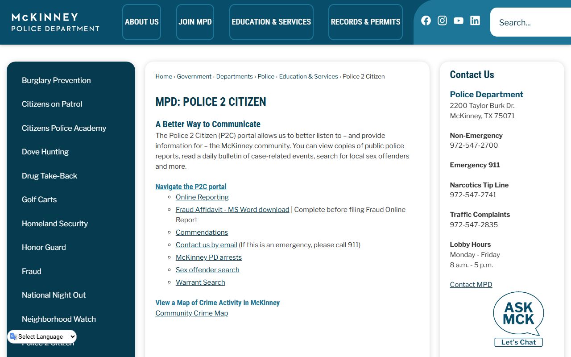Download Fraud Affidavit MS Word file
This screenshot has width=571, height=357.
coord(232,209)
